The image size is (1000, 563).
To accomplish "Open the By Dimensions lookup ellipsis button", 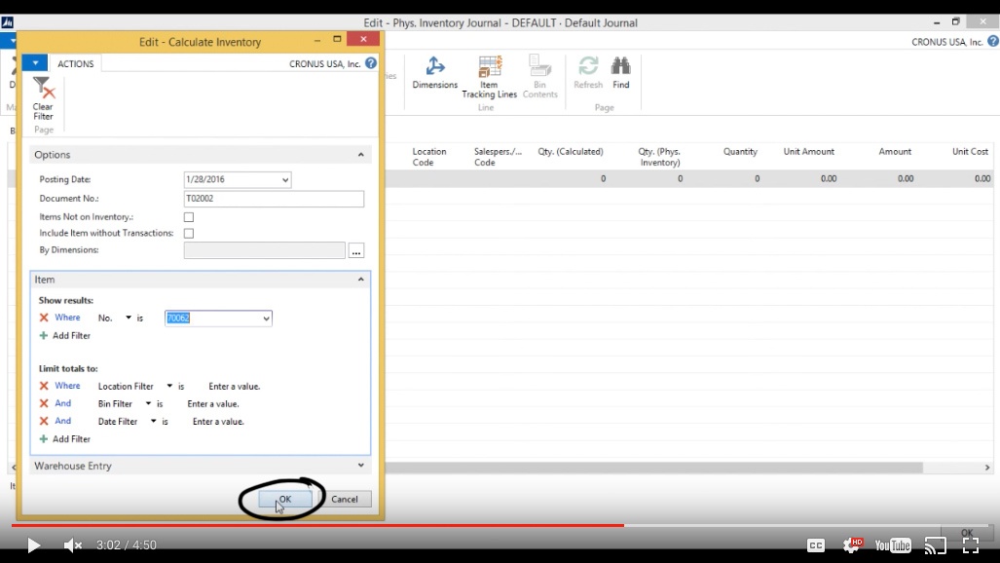I will (355, 251).
